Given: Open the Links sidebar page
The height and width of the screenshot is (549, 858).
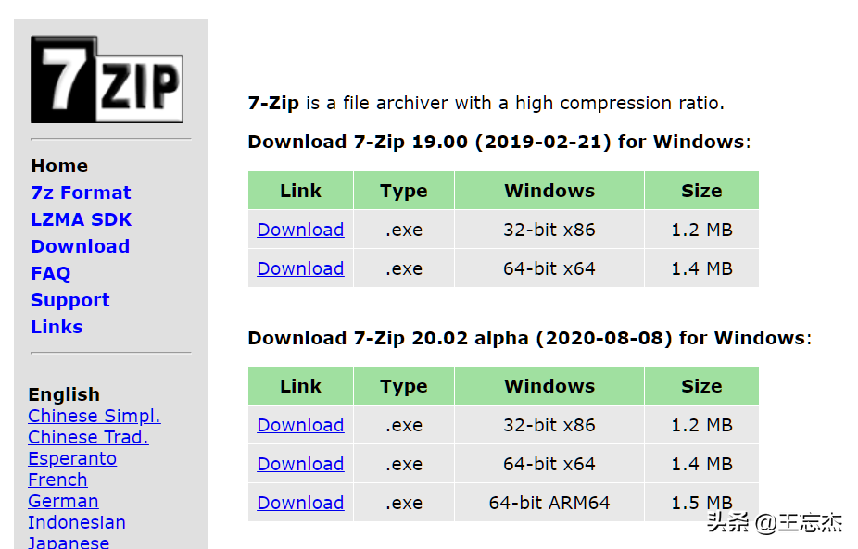Looking at the screenshot, I should [x=57, y=327].
